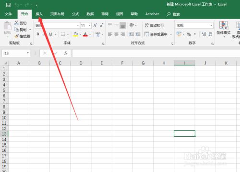Screen dimensions: 240x172
Task: Open the font size dropdown
Action: pos(89,25)
